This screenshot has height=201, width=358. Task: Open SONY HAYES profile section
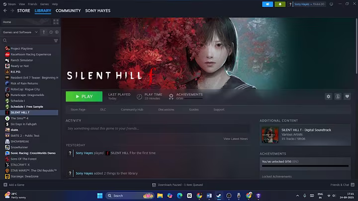[x=98, y=10]
